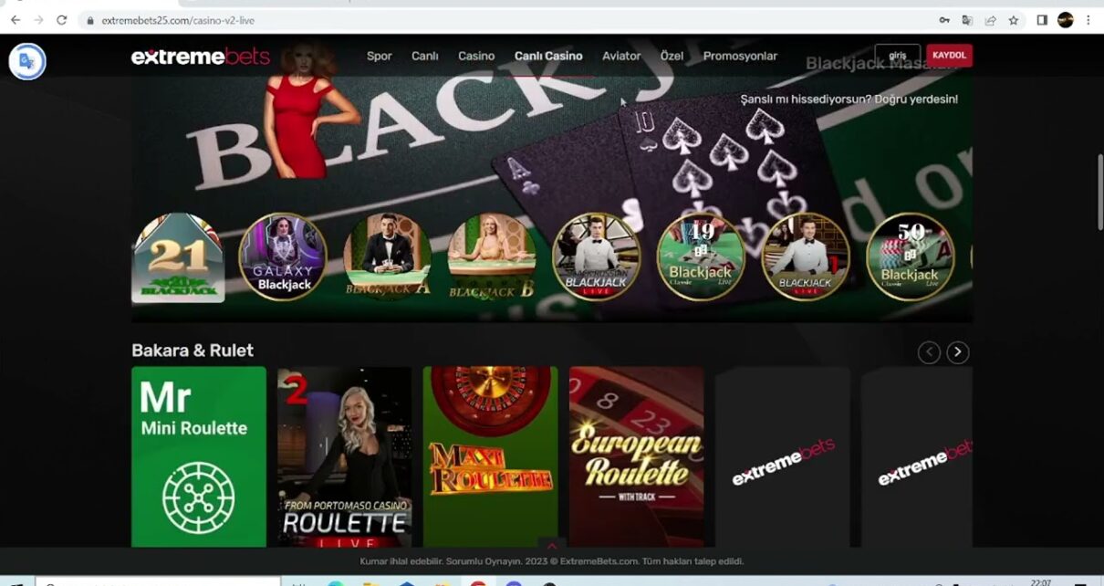
Task: Open the Maxi Roulette game card
Action: 491,456
